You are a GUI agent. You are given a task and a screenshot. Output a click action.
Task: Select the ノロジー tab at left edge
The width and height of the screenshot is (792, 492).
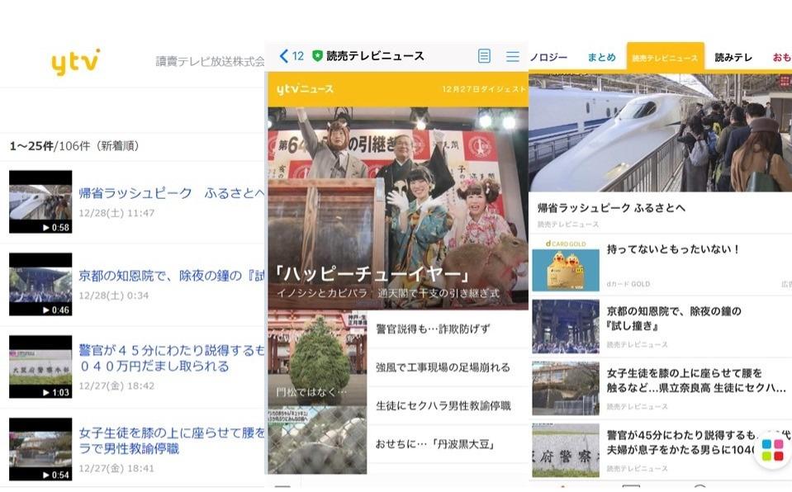548,58
